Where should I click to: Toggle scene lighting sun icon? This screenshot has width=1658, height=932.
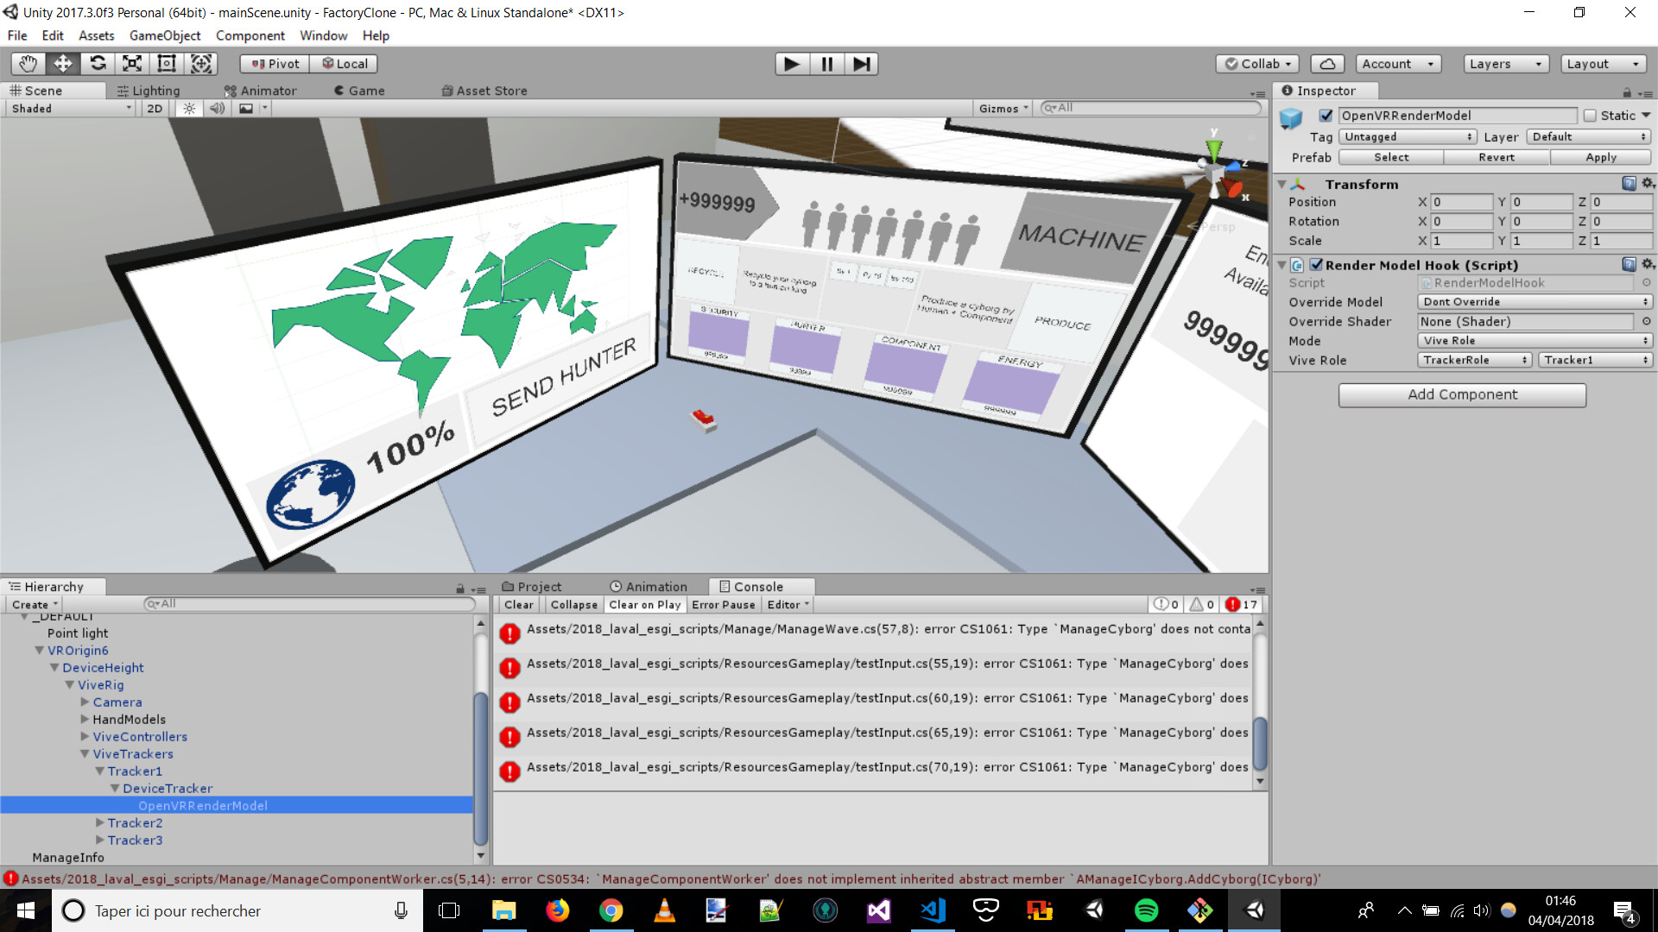pyautogui.click(x=189, y=109)
